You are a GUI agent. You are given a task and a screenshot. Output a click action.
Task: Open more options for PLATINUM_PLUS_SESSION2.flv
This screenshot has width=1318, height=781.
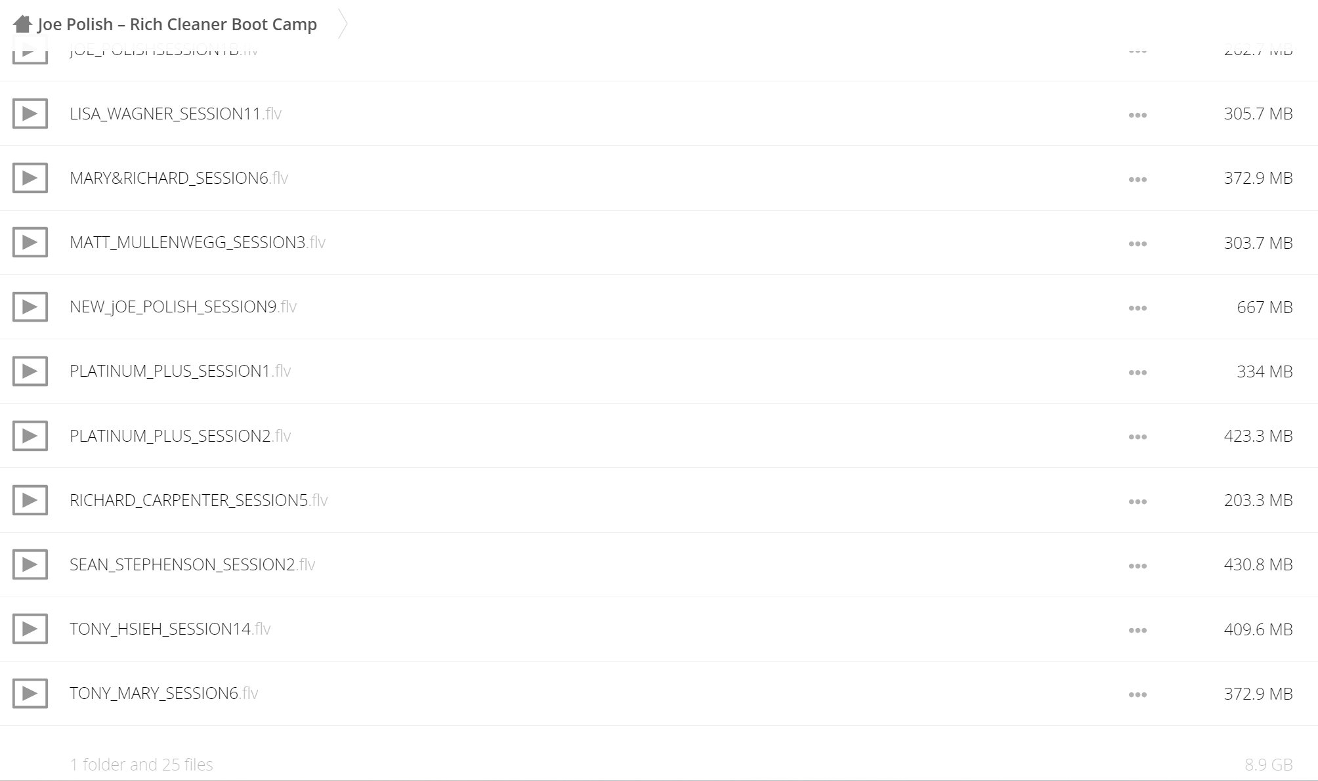(x=1137, y=436)
